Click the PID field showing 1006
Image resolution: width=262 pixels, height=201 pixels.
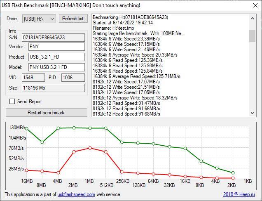tap(73, 78)
